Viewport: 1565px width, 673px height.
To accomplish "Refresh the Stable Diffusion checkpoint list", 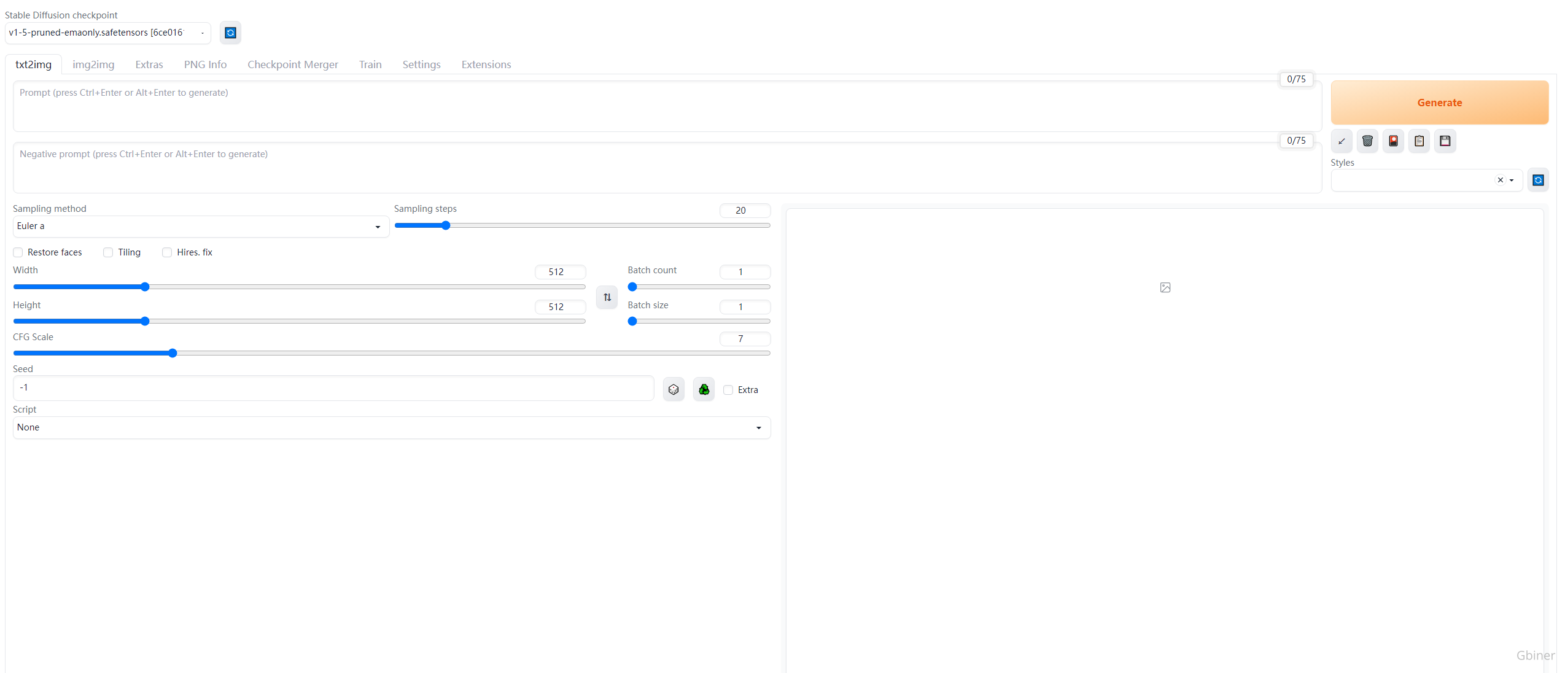I will click(230, 33).
